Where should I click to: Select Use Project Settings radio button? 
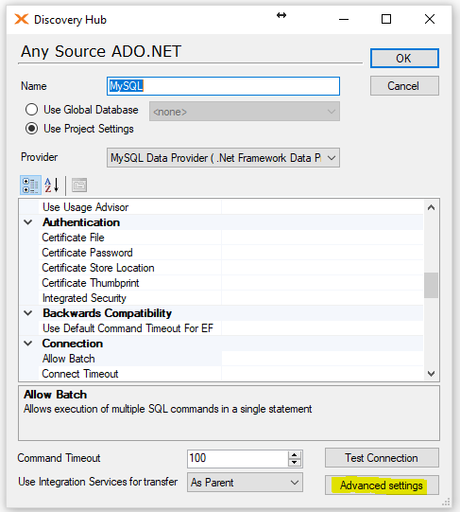click(31, 129)
